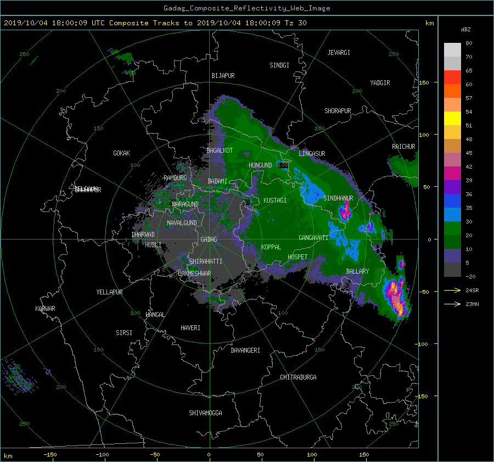Screen dimensions: 494x462
Task: Click the CHITRADURGA city label
Action: [x=298, y=377]
